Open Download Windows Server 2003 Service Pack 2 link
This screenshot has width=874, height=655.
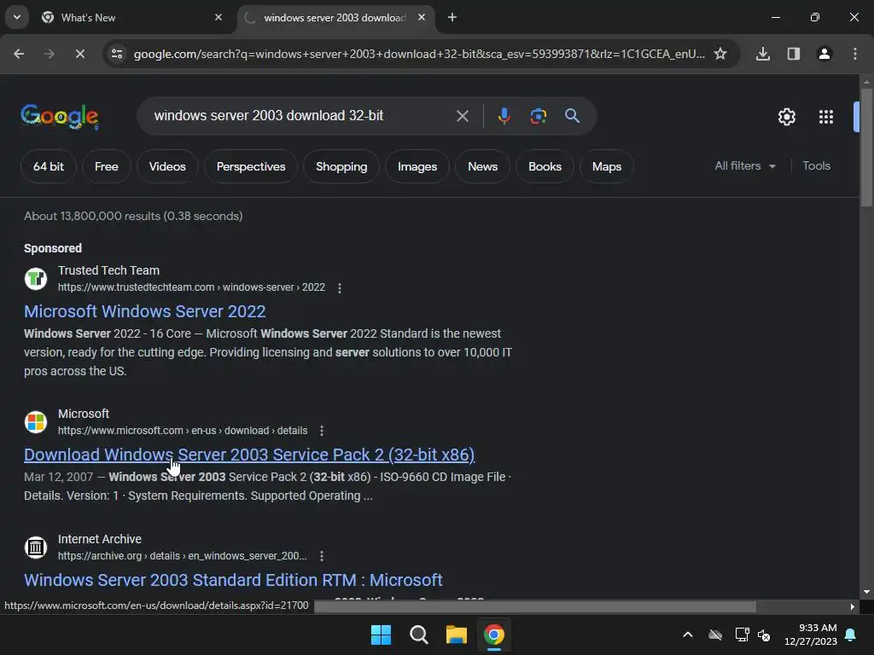249,455
